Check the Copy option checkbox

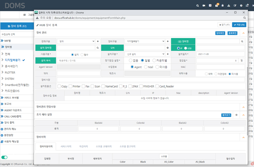[x=59, y=86]
